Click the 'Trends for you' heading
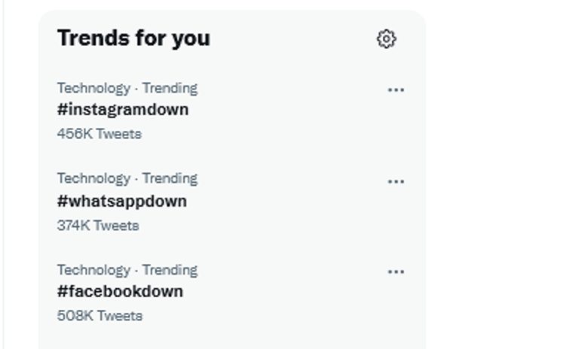The height and width of the screenshot is (349, 579). click(x=133, y=38)
